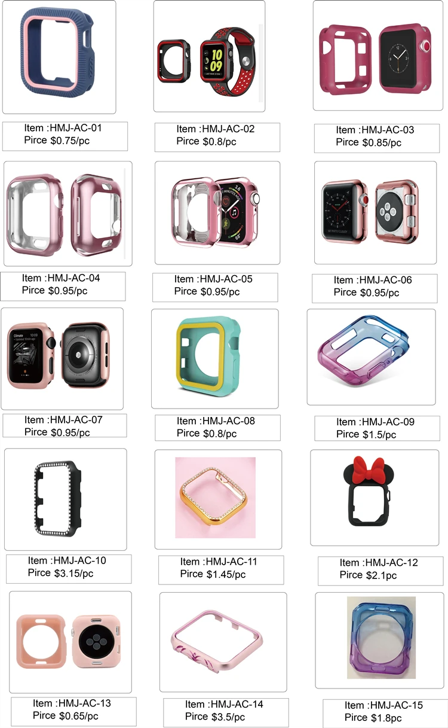Select the HMJ-AC-07 pink watch picture
The height and width of the screenshot is (728, 448).
(x=62, y=358)
